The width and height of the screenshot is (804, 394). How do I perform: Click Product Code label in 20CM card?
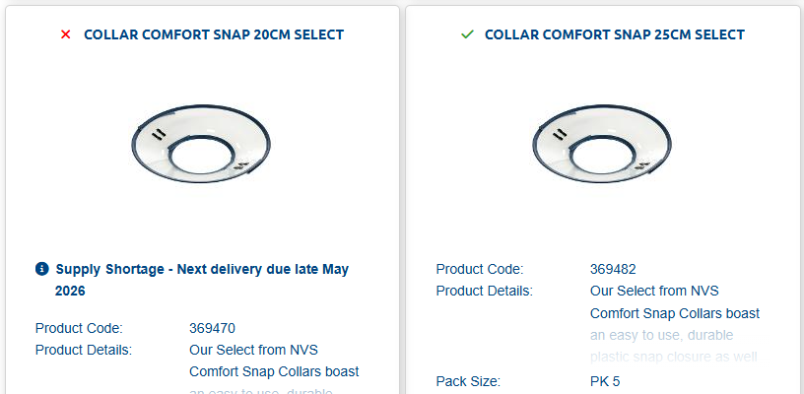(79, 328)
